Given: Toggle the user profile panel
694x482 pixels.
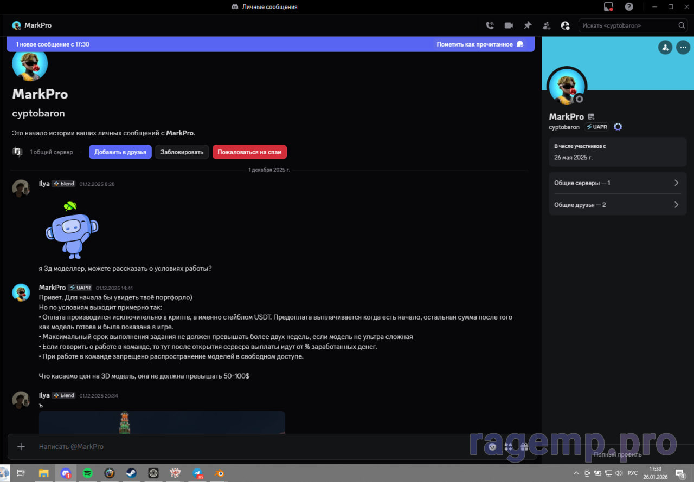Looking at the screenshot, I should (x=565, y=25).
